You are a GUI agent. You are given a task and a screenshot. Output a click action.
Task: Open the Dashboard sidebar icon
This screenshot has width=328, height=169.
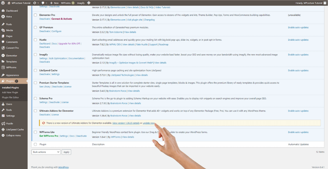click(x=3, y=11)
